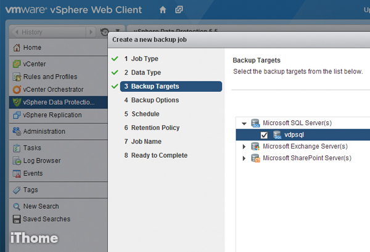Select the vSphere Replication icon
Viewport: 370px width, 252px height.
pos(17,115)
